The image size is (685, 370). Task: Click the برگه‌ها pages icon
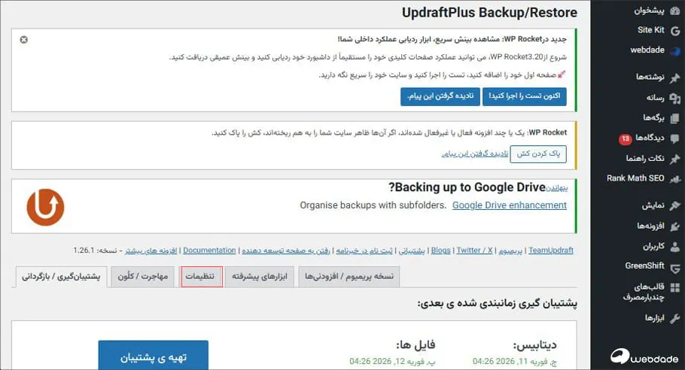pyautogui.click(x=675, y=118)
